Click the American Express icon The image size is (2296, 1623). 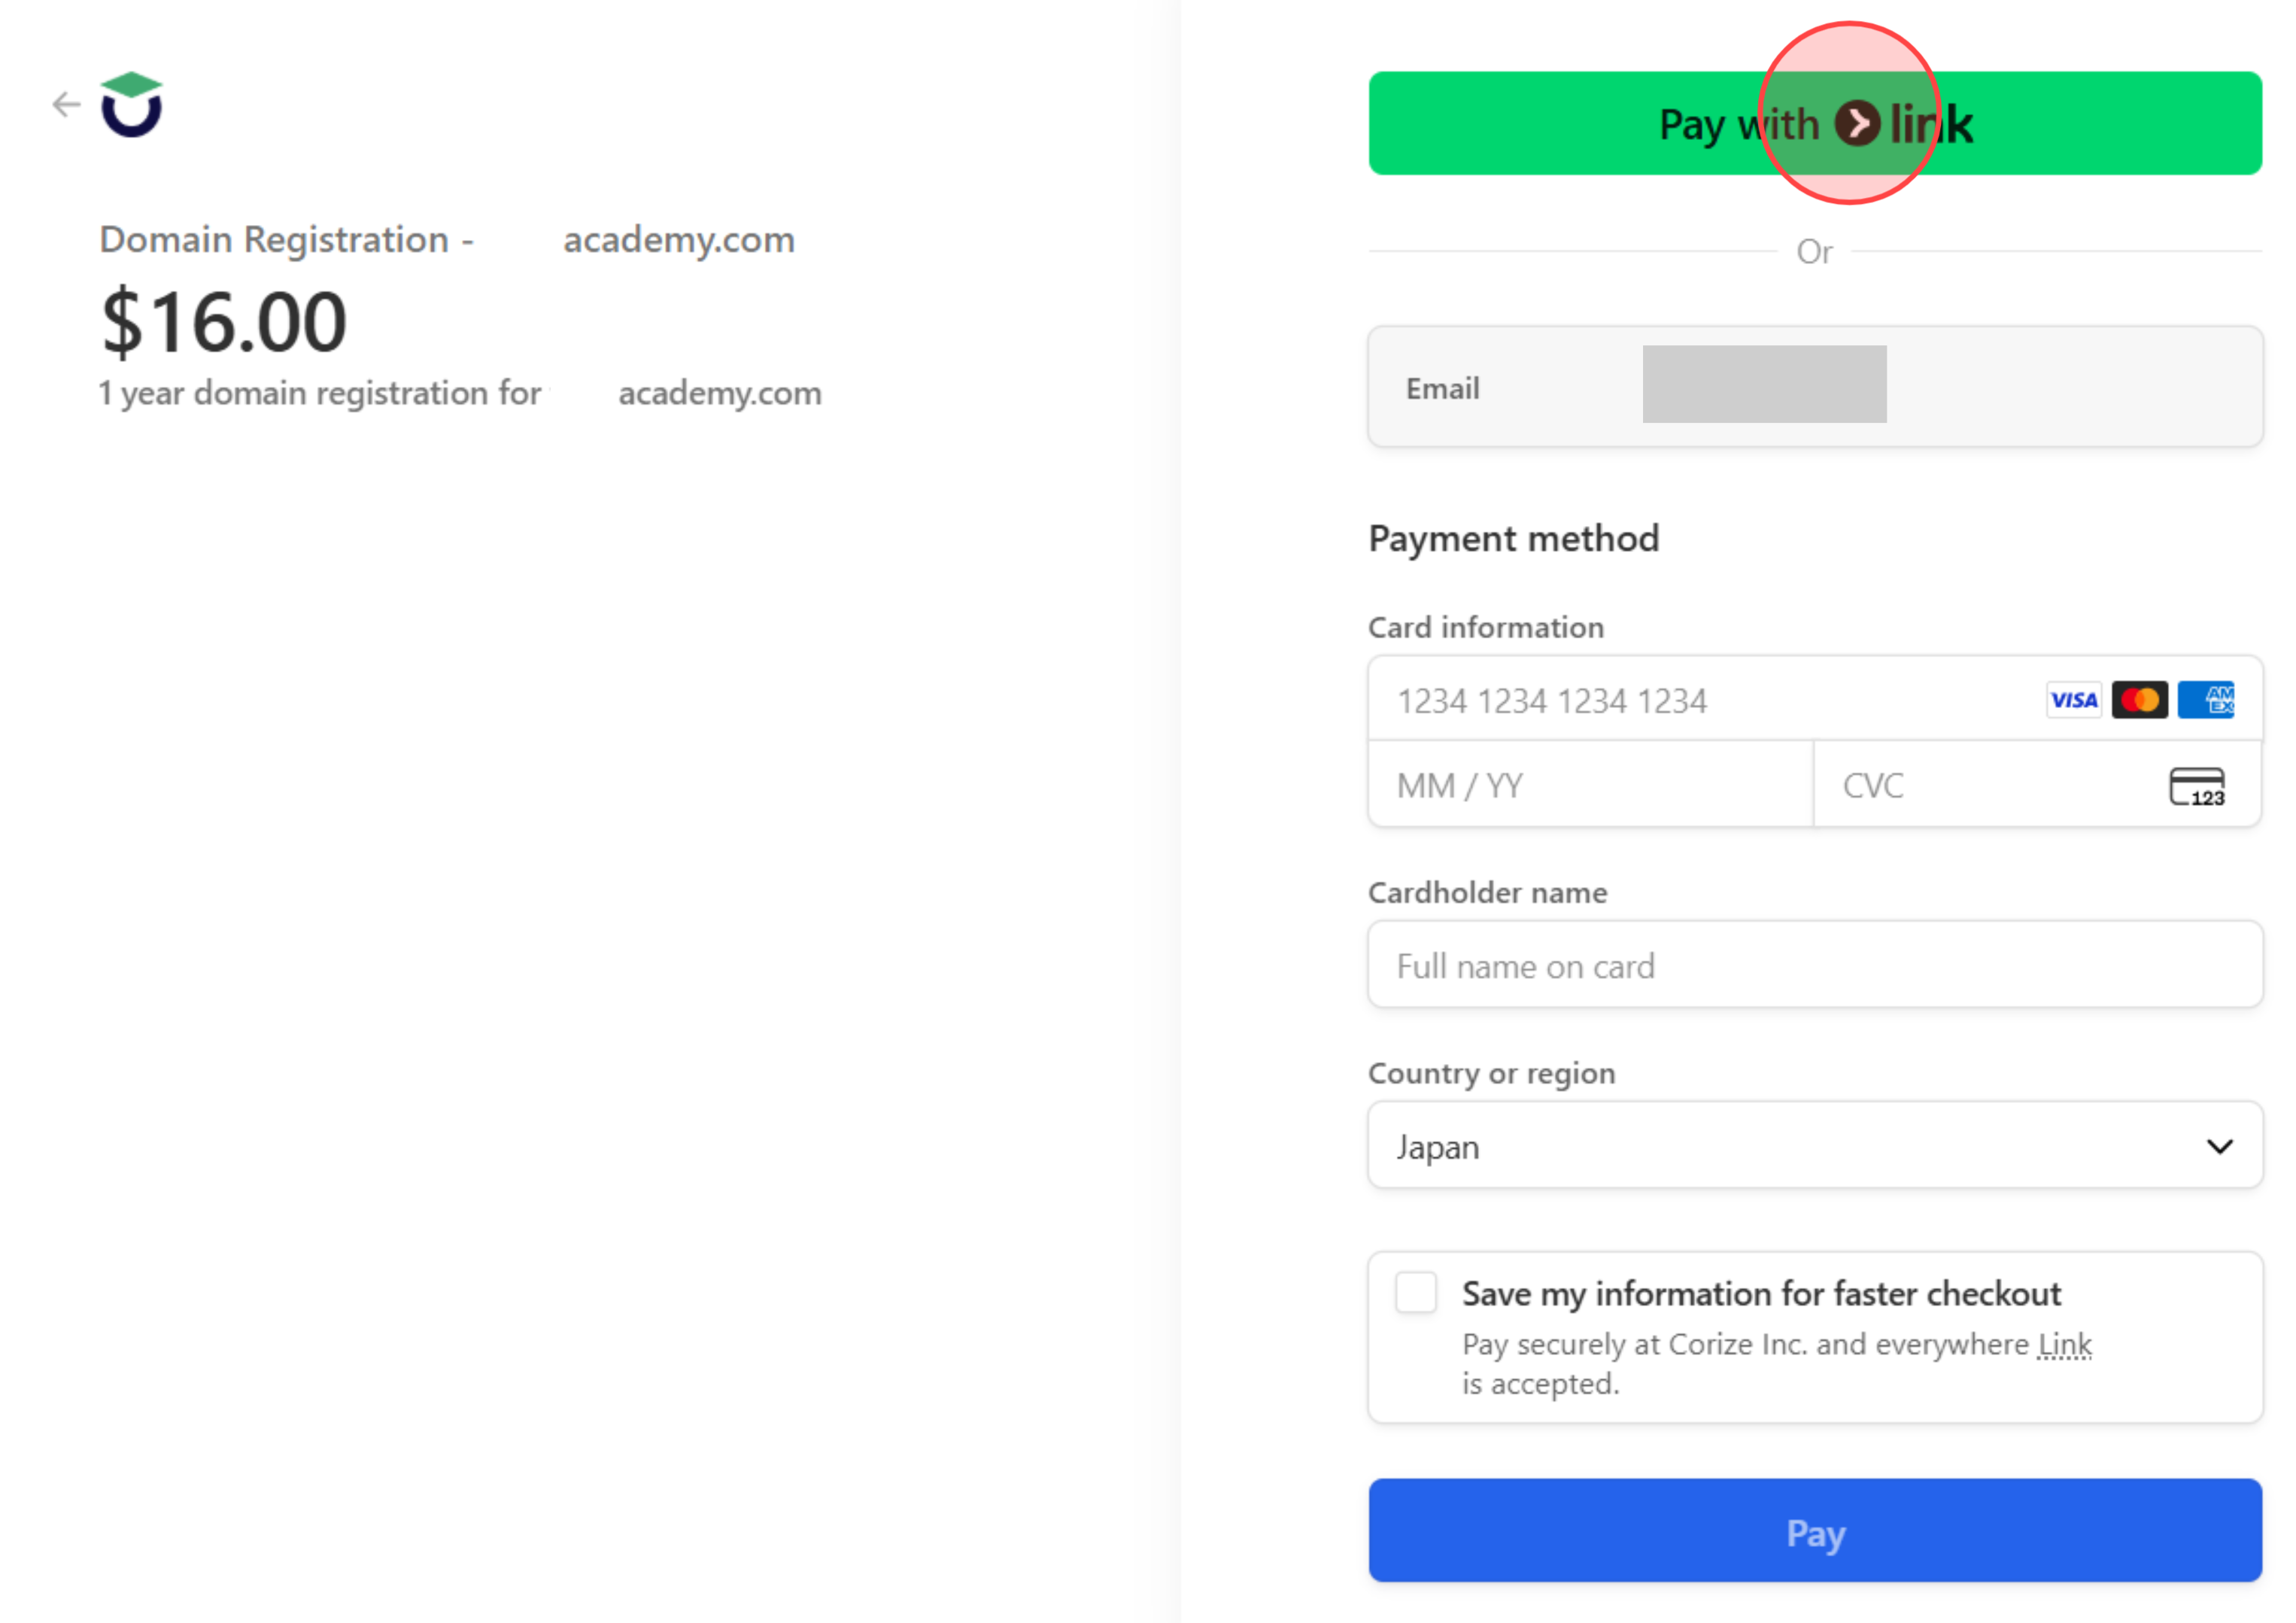(2206, 700)
